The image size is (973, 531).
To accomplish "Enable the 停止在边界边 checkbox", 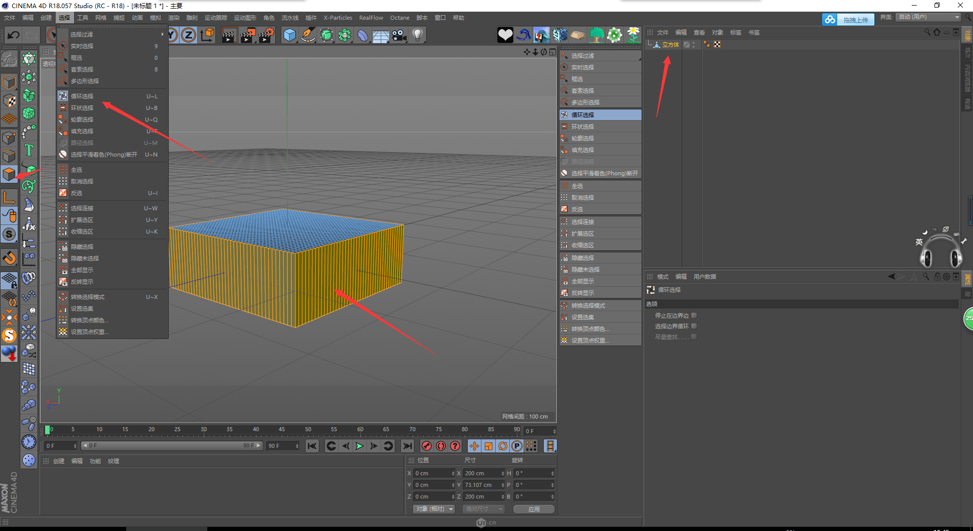I will coord(694,316).
